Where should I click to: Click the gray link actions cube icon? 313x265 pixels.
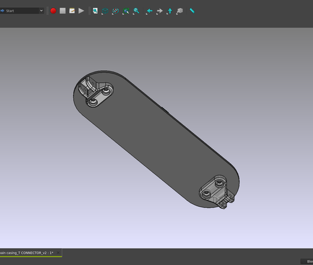point(180,11)
